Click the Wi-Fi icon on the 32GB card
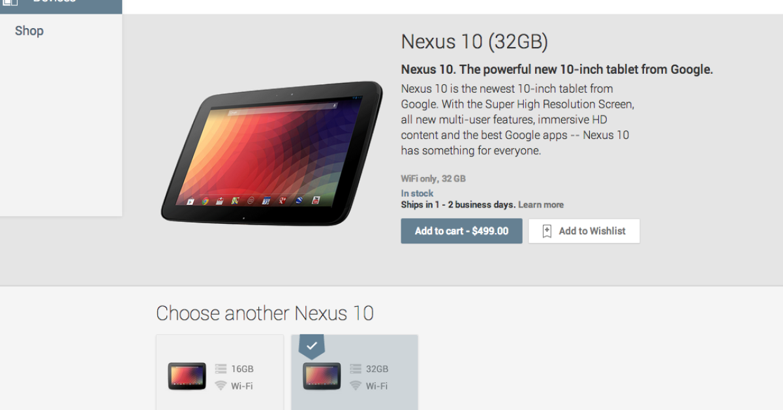The width and height of the screenshot is (783, 410). point(356,385)
